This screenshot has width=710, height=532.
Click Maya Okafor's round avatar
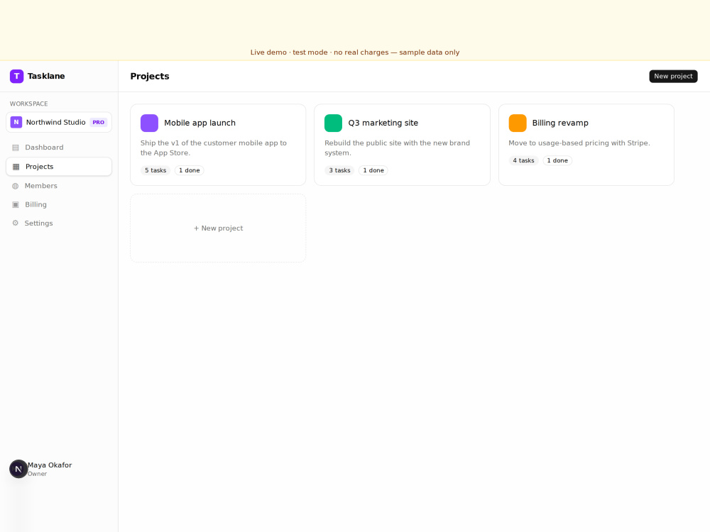click(18, 469)
